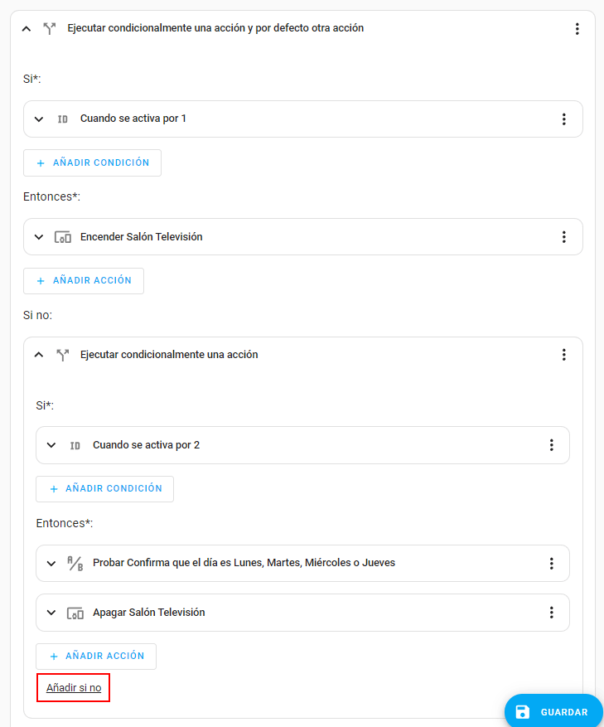
Task: Expand the 'Encender Salón Televisión' action
Action: pyautogui.click(x=39, y=237)
